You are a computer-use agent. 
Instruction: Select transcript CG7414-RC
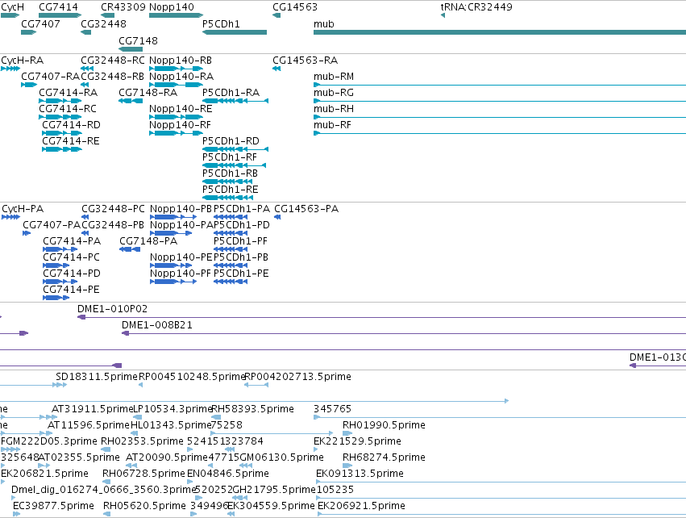(x=68, y=109)
